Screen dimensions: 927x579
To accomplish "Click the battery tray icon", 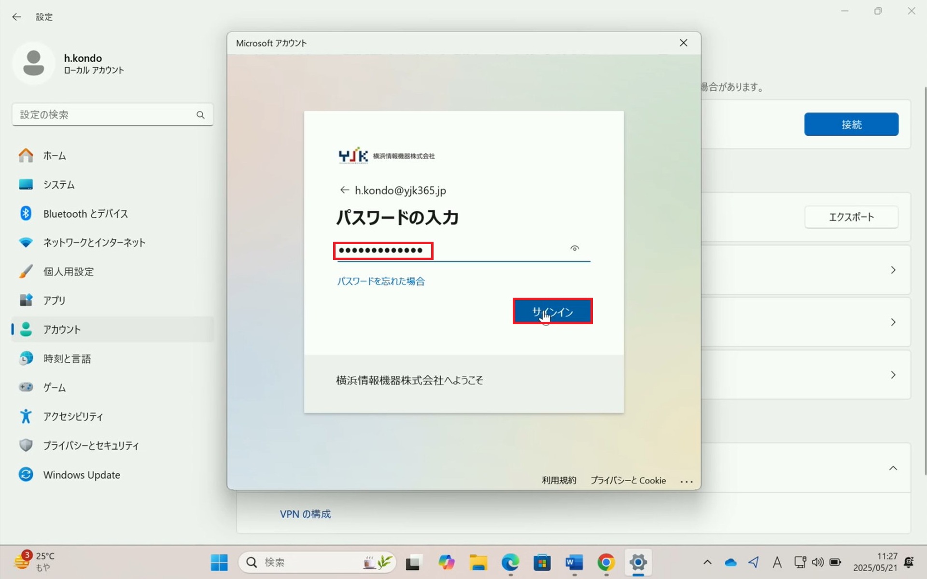I will (x=835, y=562).
